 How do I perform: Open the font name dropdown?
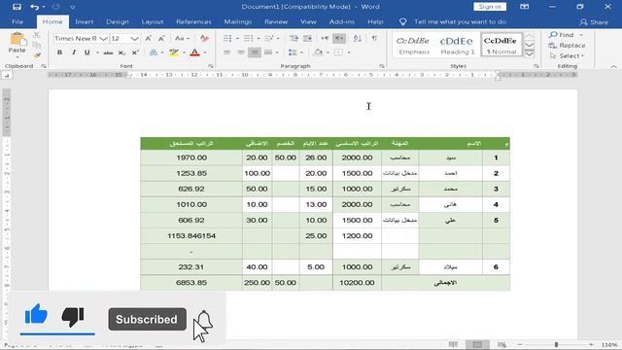(103, 39)
